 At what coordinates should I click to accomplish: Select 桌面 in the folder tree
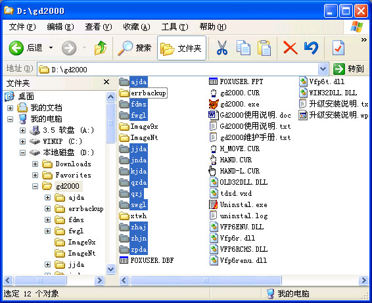(x=26, y=97)
